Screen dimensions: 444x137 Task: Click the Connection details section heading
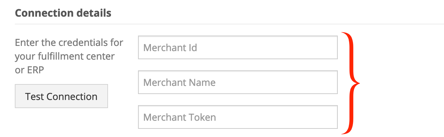pyautogui.click(x=63, y=13)
